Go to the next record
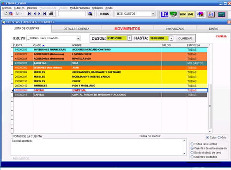The image size is (231, 170). (x=39, y=14)
